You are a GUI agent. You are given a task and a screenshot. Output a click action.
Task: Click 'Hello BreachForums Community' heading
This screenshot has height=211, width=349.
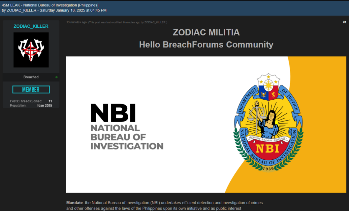[x=206, y=45]
